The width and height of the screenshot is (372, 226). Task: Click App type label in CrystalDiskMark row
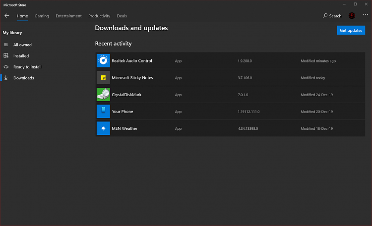click(178, 95)
